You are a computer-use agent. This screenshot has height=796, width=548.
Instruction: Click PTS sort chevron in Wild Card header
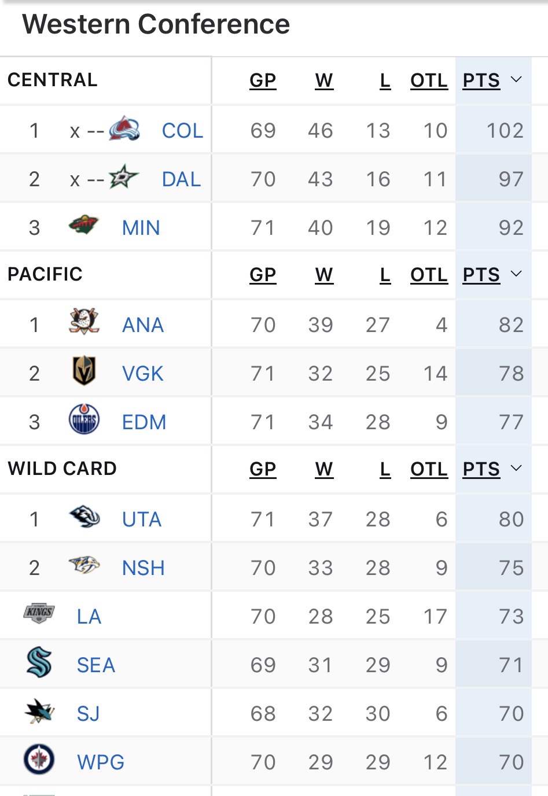point(516,469)
